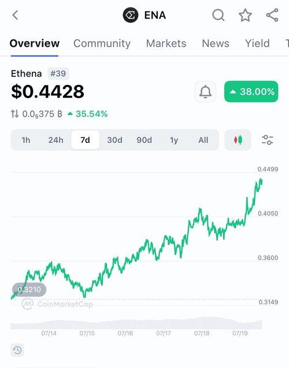Viewport: 289px width, 368px height.
Task: Tap the #39 rank badge
Action: [x=58, y=74]
